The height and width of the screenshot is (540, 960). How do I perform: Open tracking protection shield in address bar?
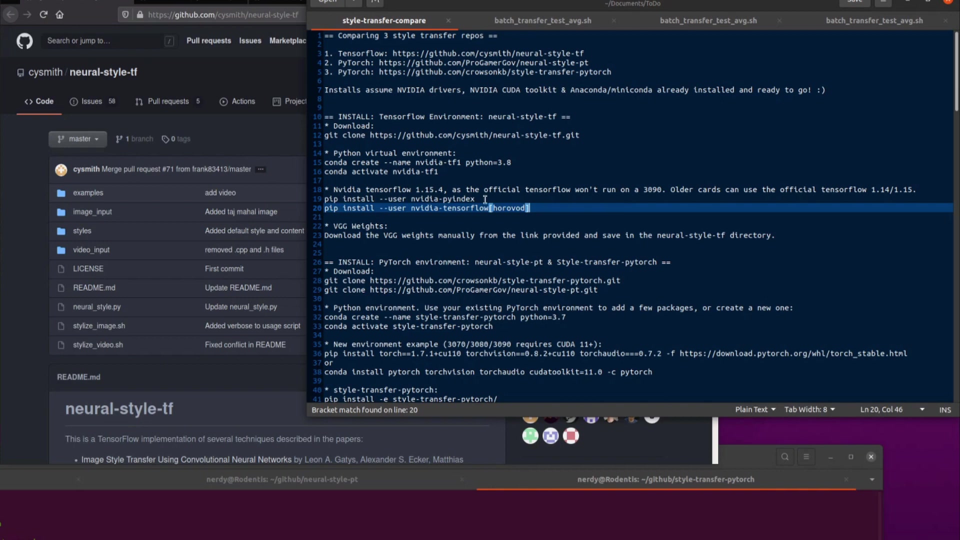coord(125,14)
